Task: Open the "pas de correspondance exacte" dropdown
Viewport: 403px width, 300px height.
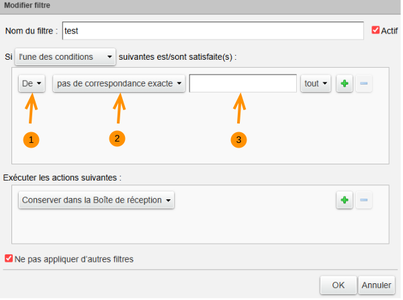Action: 119,84
